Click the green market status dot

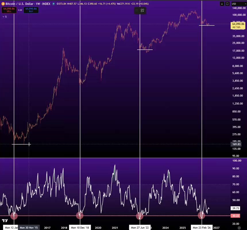pyautogui.click(x=53, y=4)
